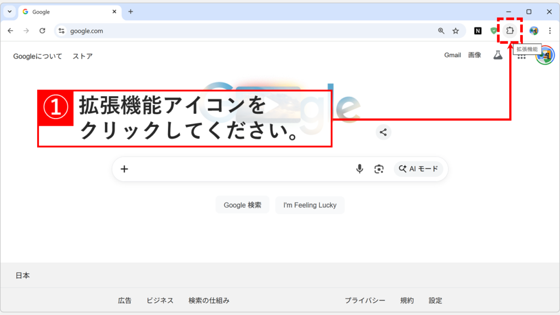Click the AI モード button
The height and width of the screenshot is (315, 560).
click(x=419, y=169)
